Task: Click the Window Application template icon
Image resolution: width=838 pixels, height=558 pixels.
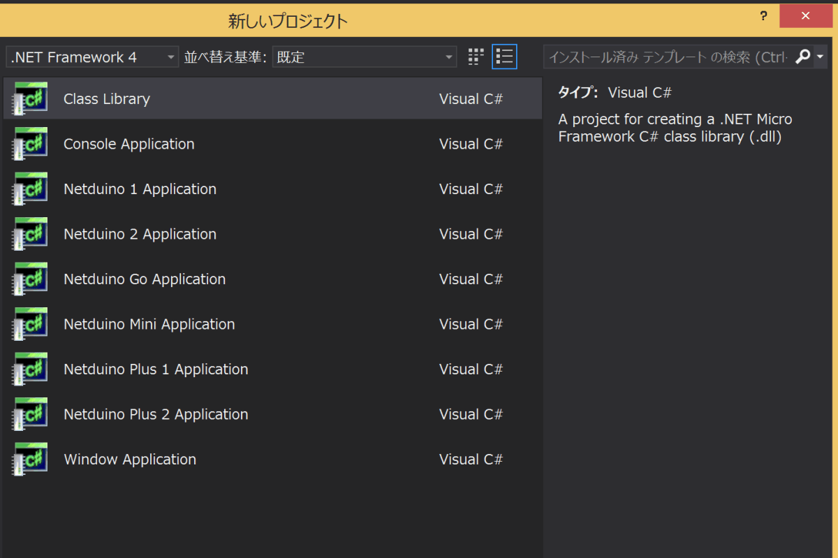Action: pos(29,460)
